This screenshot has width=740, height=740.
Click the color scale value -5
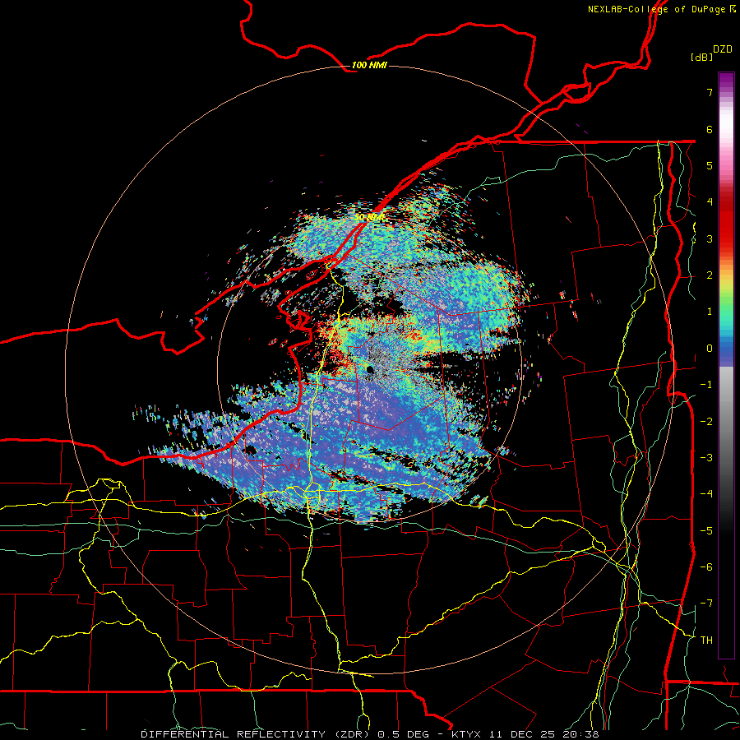coord(706,530)
